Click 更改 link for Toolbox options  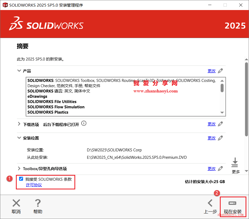pos(212,169)
